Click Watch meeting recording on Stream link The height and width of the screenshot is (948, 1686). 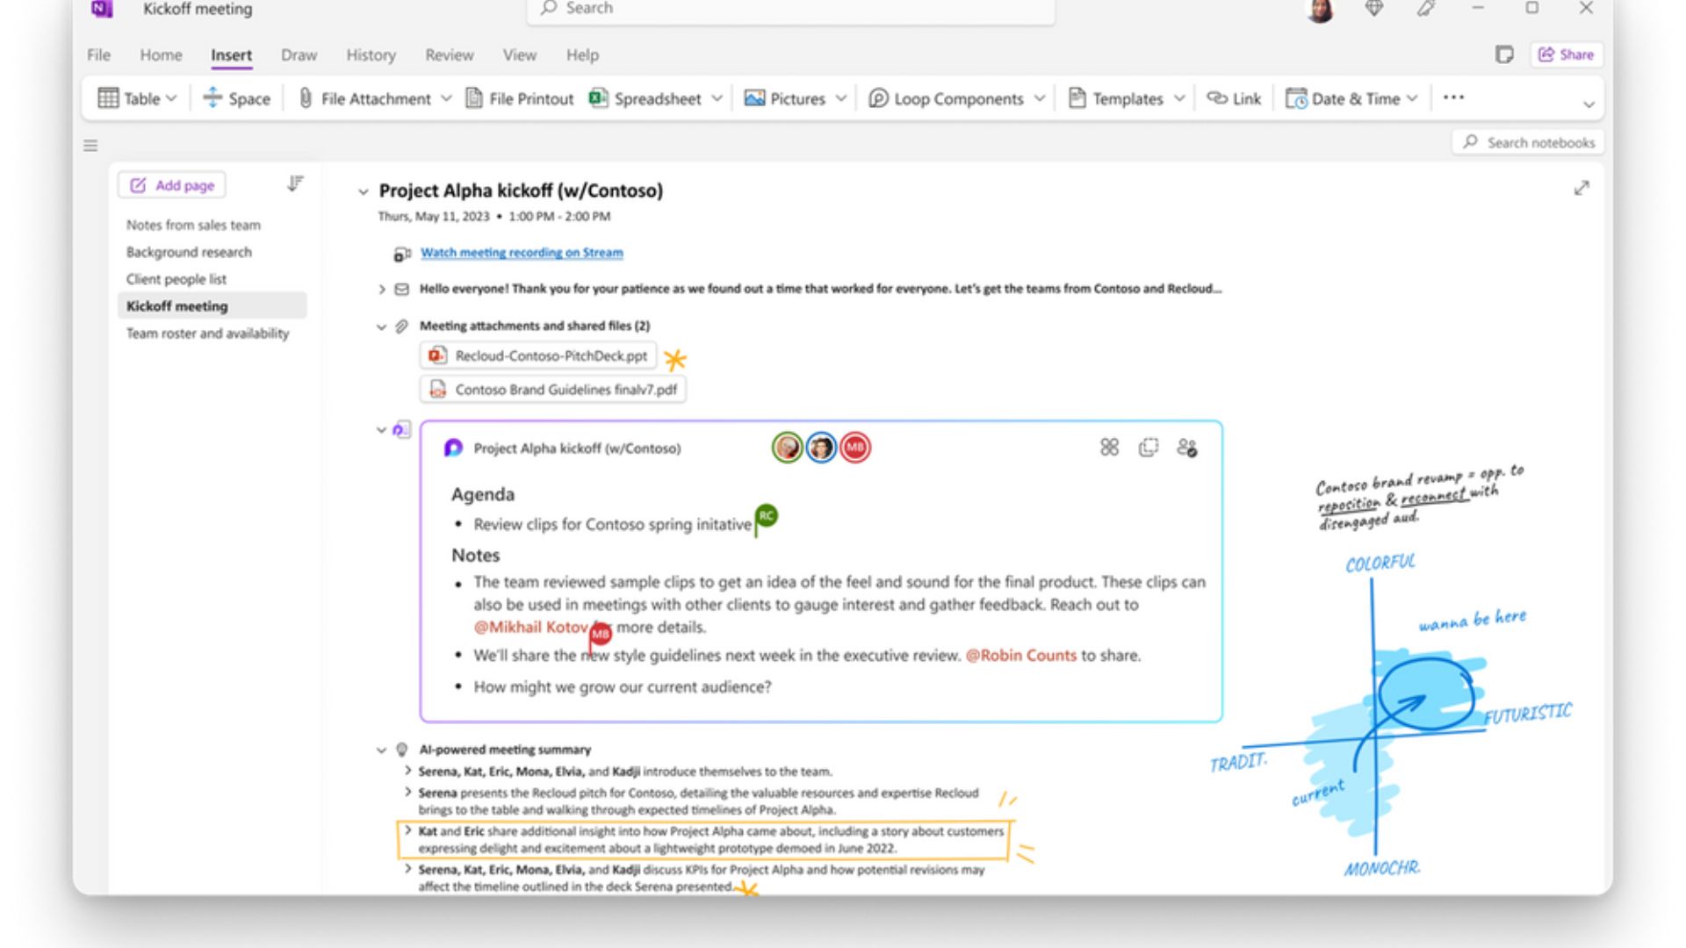click(521, 252)
